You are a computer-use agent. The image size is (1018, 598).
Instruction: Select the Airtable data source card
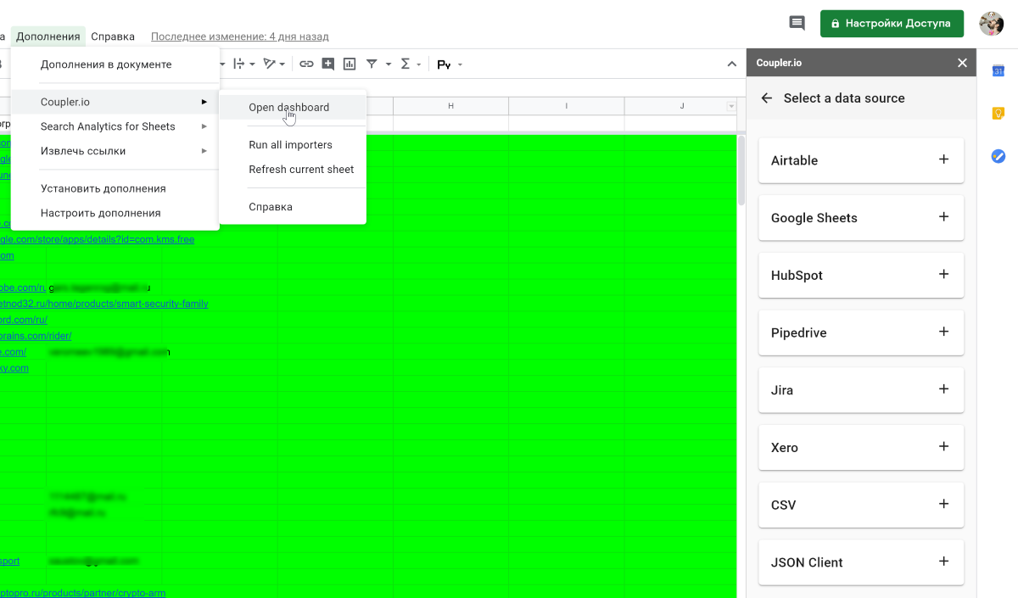pyautogui.click(x=861, y=160)
